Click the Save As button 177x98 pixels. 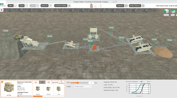(44, 6)
